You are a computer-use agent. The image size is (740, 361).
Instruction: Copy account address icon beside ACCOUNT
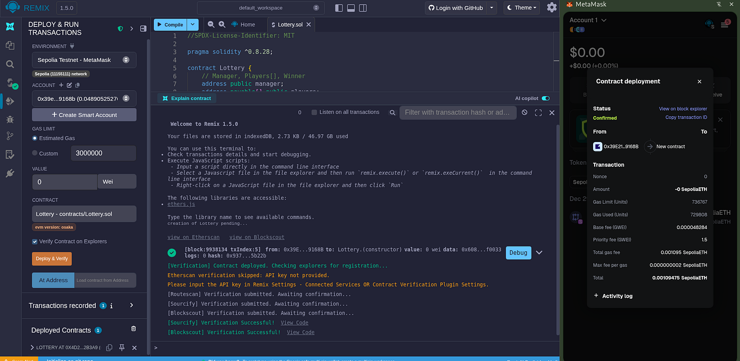click(77, 85)
